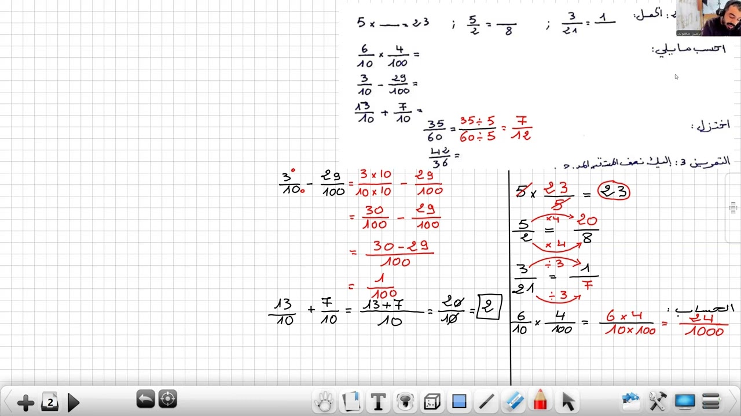The image size is (741, 416).
Task: Select the Text tool
Action: pos(378,401)
